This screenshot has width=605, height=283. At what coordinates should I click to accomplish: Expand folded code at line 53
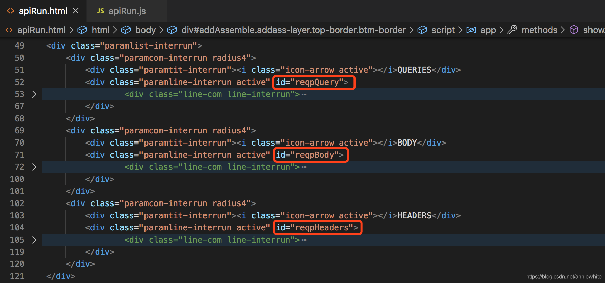click(34, 94)
